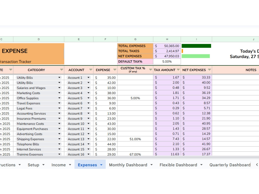Open Marketing Costs category dropdown
Viewport: 259px width, 194px height.
click(59, 93)
